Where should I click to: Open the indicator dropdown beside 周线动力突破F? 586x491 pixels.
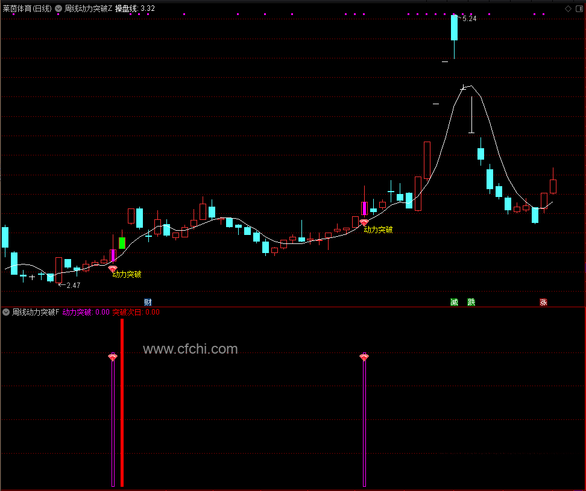tap(6, 312)
